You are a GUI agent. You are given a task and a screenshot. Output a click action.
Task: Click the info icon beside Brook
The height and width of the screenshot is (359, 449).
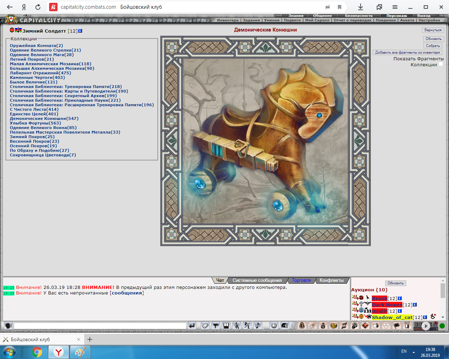coord(400,298)
